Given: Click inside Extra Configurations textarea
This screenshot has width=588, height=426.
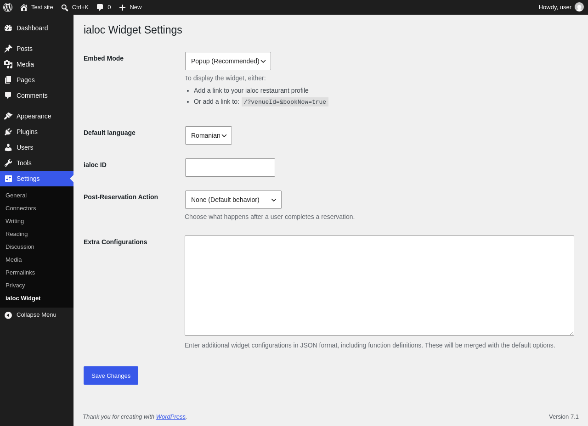Looking at the screenshot, I should [x=379, y=286].
